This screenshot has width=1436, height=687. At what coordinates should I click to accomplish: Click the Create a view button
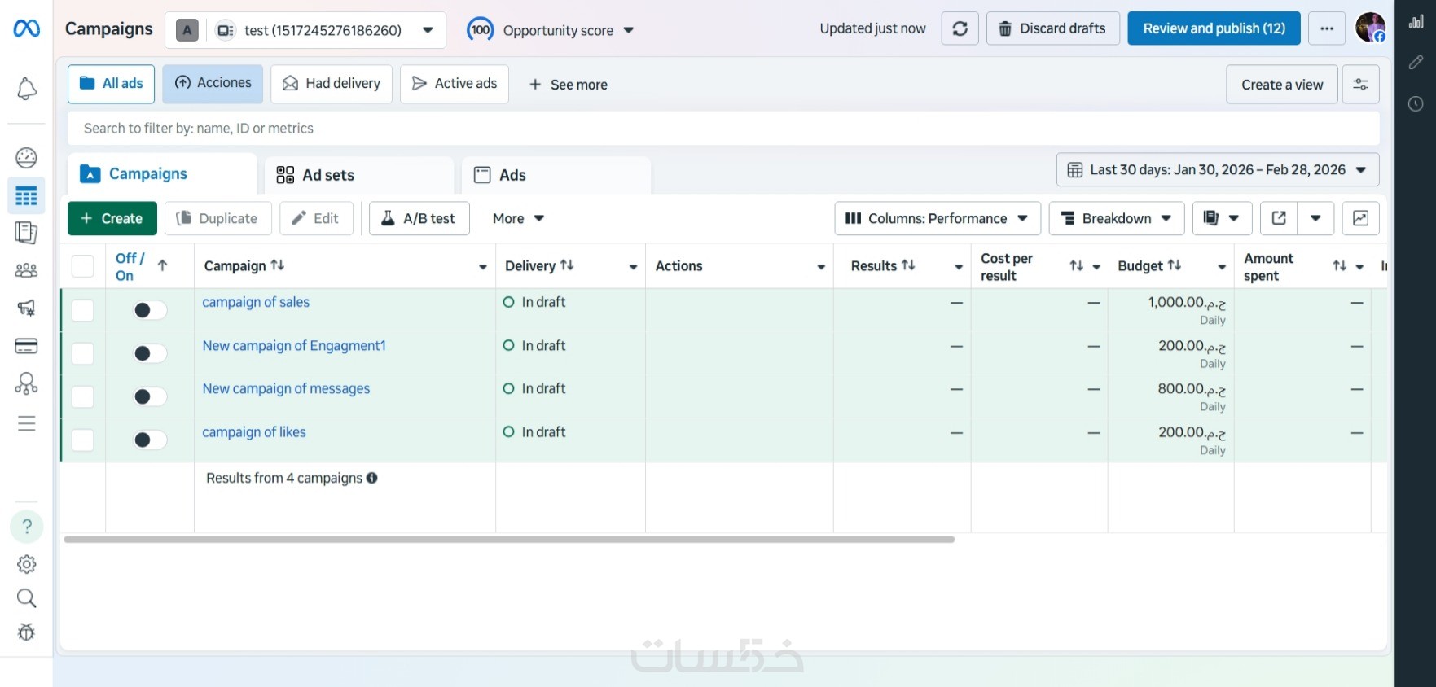click(1282, 85)
